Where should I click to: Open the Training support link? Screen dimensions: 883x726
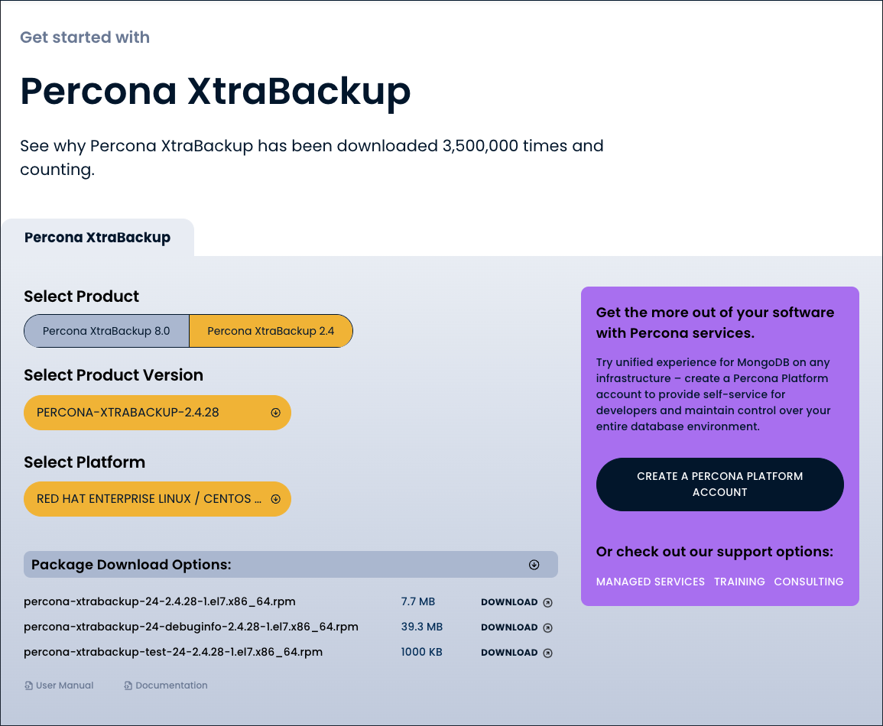coord(739,582)
